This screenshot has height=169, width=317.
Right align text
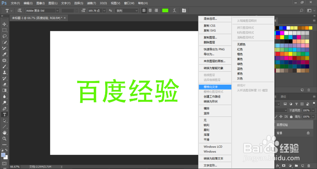[x=156, y=10]
